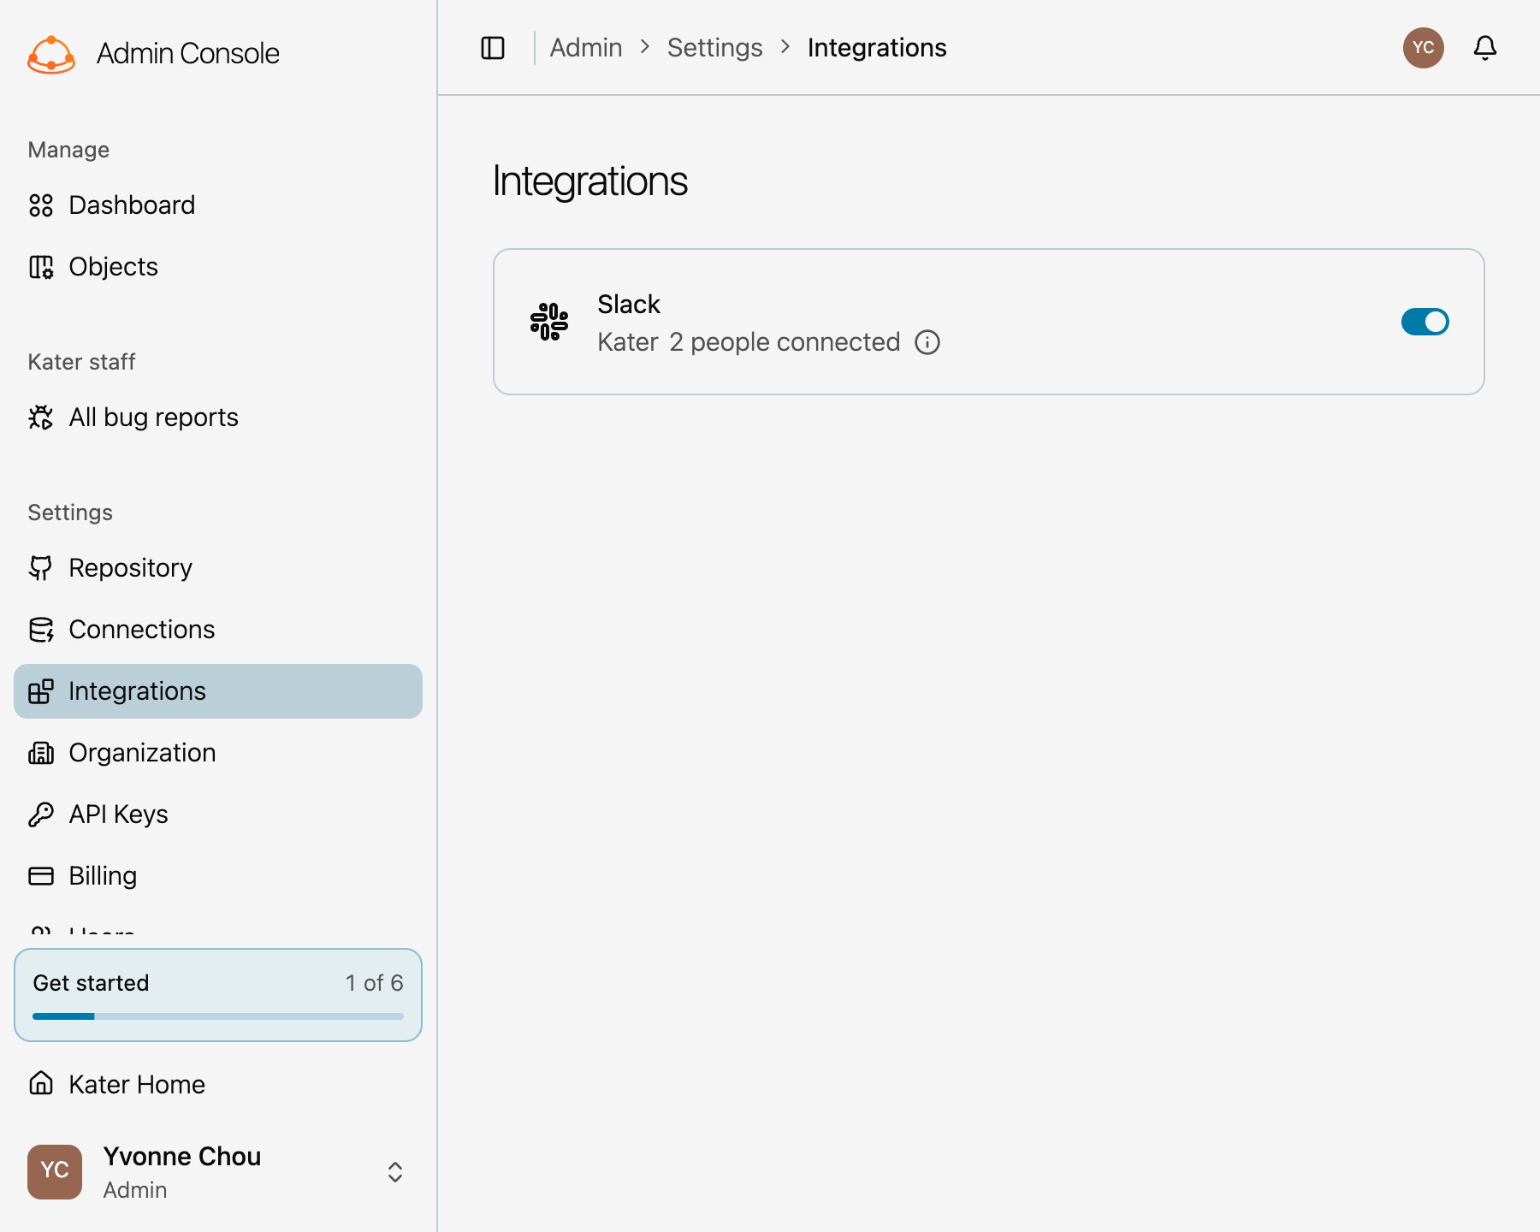Image resolution: width=1540 pixels, height=1232 pixels.
Task: Open API Keys label
Action: pyautogui.click(x=118, y=814)
